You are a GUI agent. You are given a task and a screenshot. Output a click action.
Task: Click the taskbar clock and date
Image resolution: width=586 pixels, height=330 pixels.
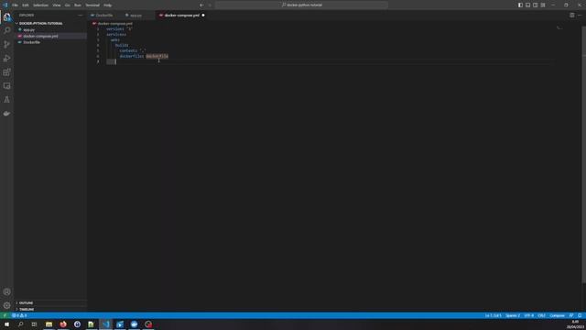[x=575, y=324]
